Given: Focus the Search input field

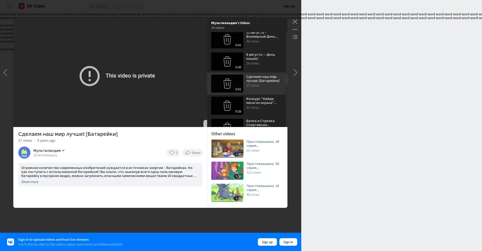Looking at the screenshot, I should [x=116, y=6].
